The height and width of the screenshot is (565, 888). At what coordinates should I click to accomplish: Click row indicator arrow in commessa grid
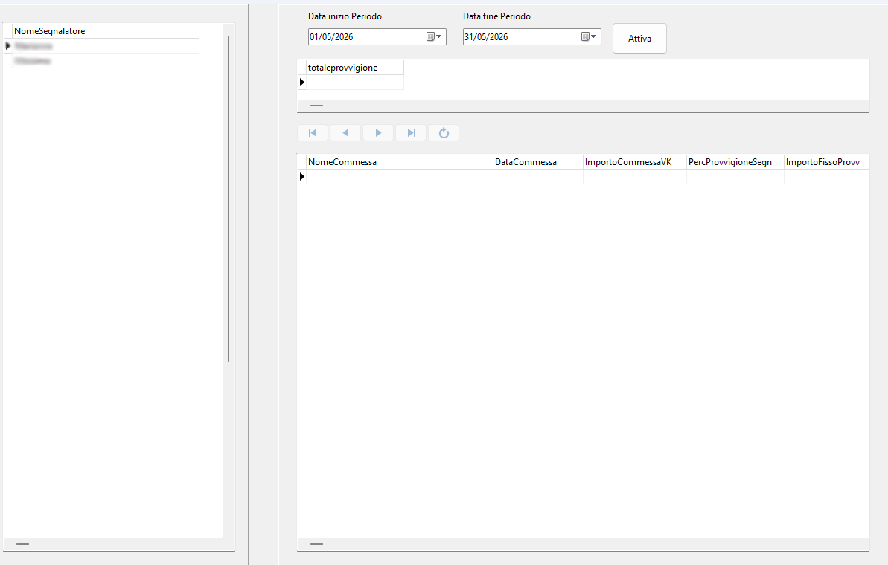(x=302, y=176)
